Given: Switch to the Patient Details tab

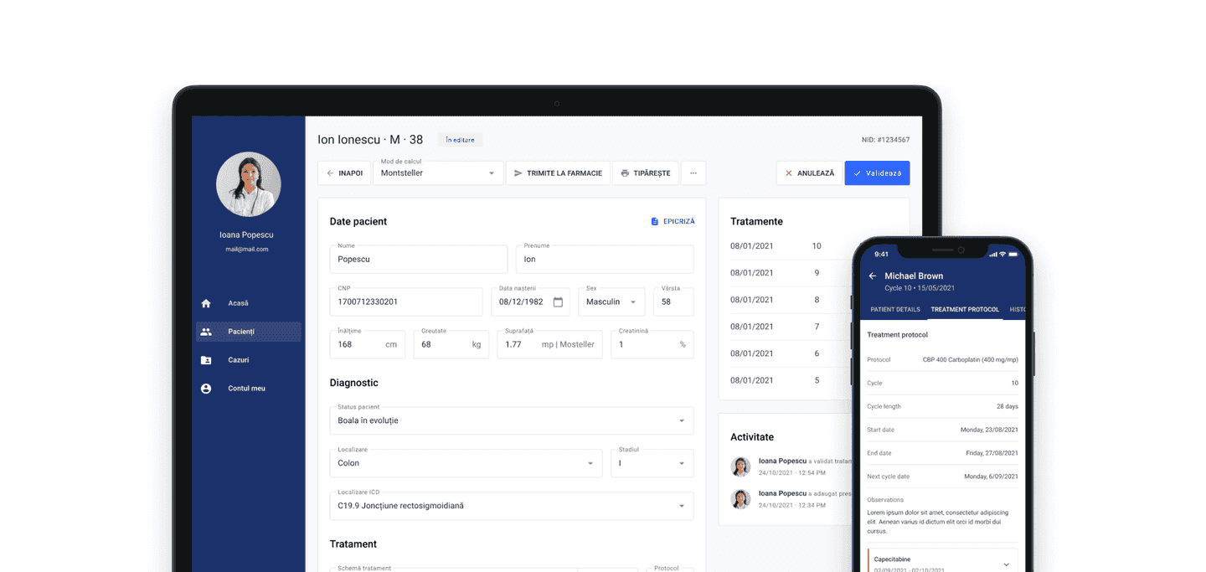Looking at the screenshot, I should pyautogui.click(x=894, y=309).
